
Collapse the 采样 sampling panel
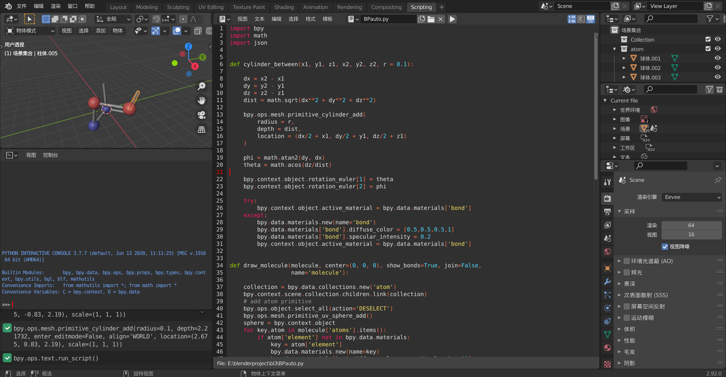[619, 211]
